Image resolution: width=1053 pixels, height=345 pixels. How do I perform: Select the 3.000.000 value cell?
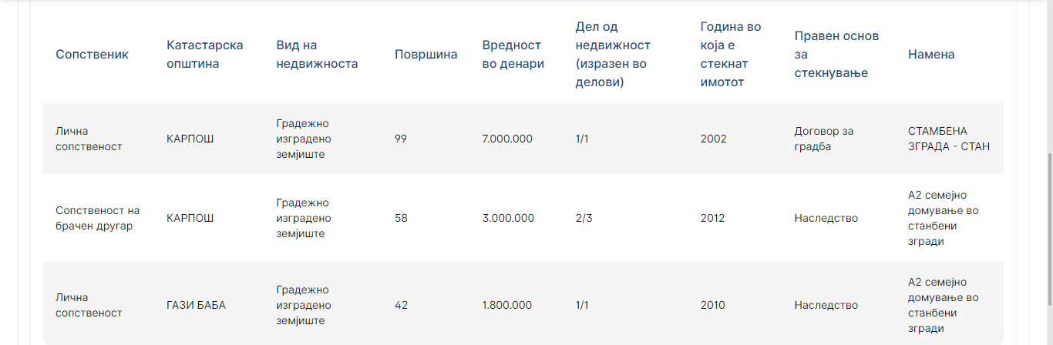click(x=508, y=218)
